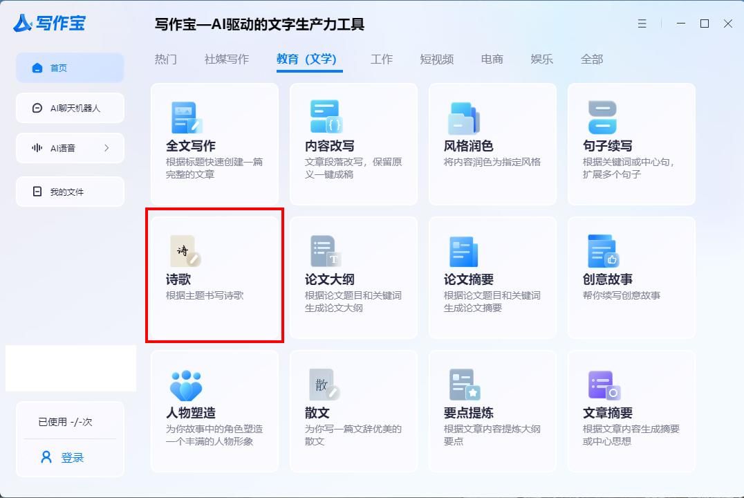
Task: Open the hamburger menu in title bar
Action: (x=642, y=24)
